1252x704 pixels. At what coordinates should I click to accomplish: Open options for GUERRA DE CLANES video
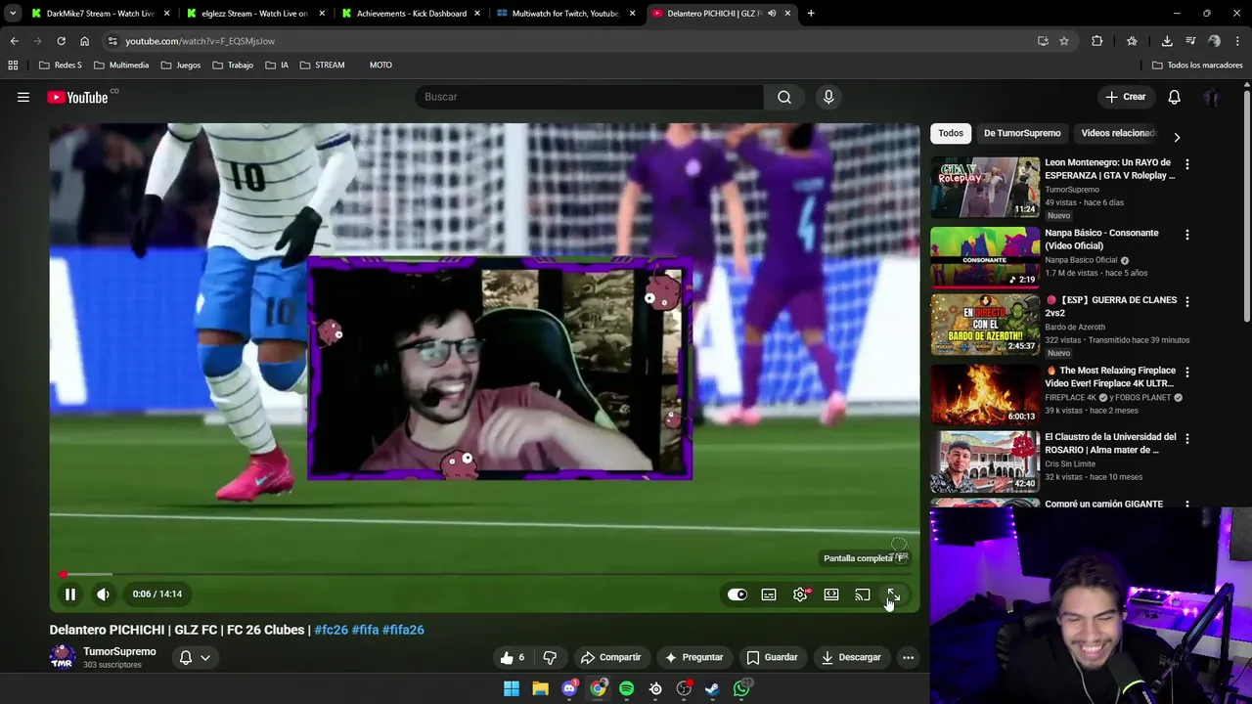[1187, 301]
